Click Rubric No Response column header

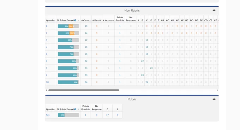click(97, 108)
